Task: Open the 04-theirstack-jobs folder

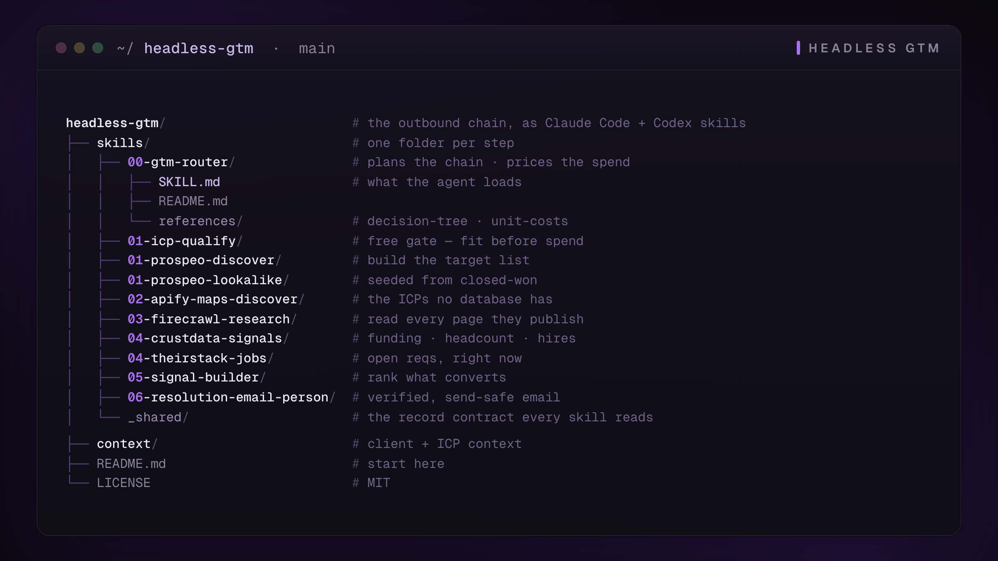Action: pyautogui.click(x=200, y=359)
